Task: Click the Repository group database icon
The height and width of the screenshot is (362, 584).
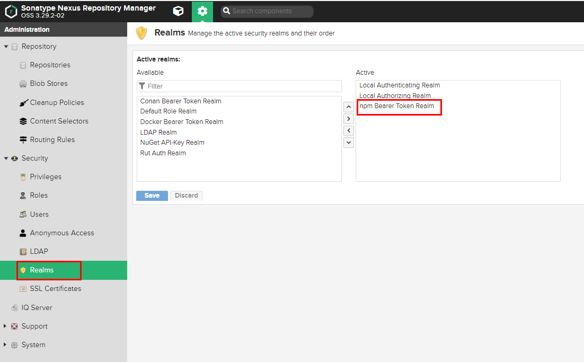Action: (x=14, y=47)
